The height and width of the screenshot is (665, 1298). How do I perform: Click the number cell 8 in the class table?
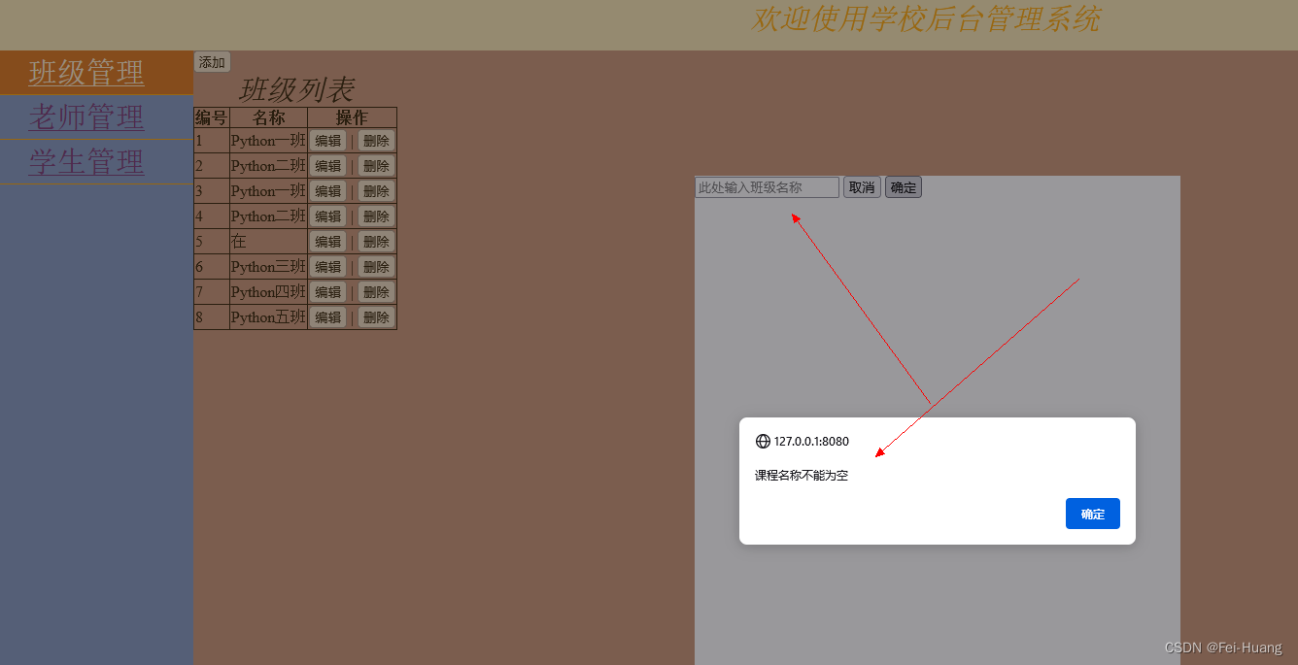pos(212,317)
